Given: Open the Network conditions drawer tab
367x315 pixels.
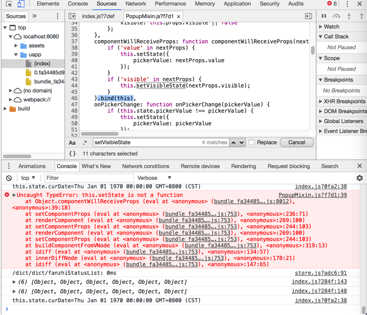Looking at the screenshot, I should pyautogui.click(x=146, y=166).
